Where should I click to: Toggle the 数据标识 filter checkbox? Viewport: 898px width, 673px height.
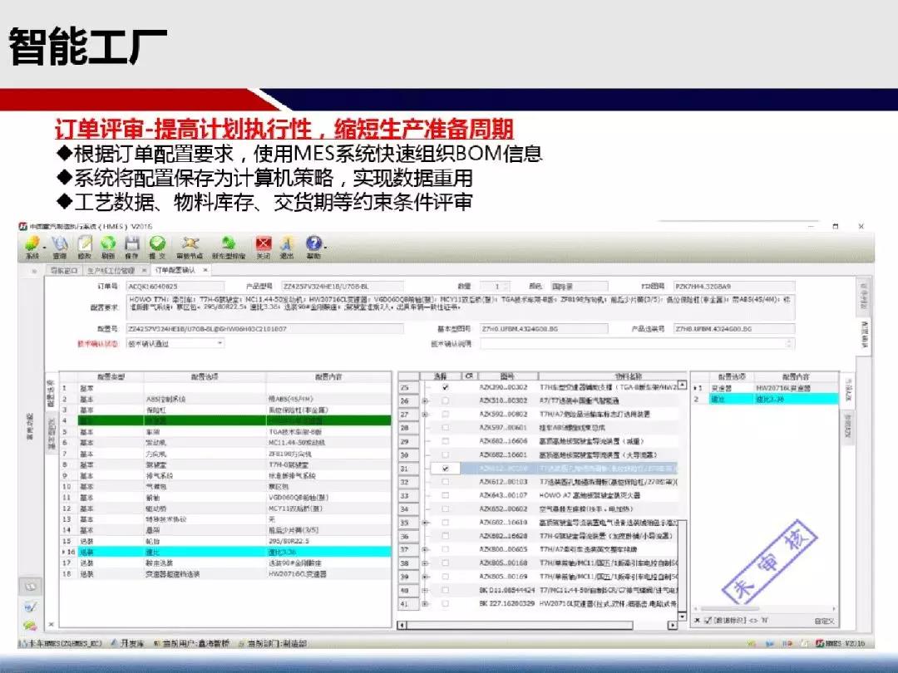pyautogui.click(x=708, y=621)
